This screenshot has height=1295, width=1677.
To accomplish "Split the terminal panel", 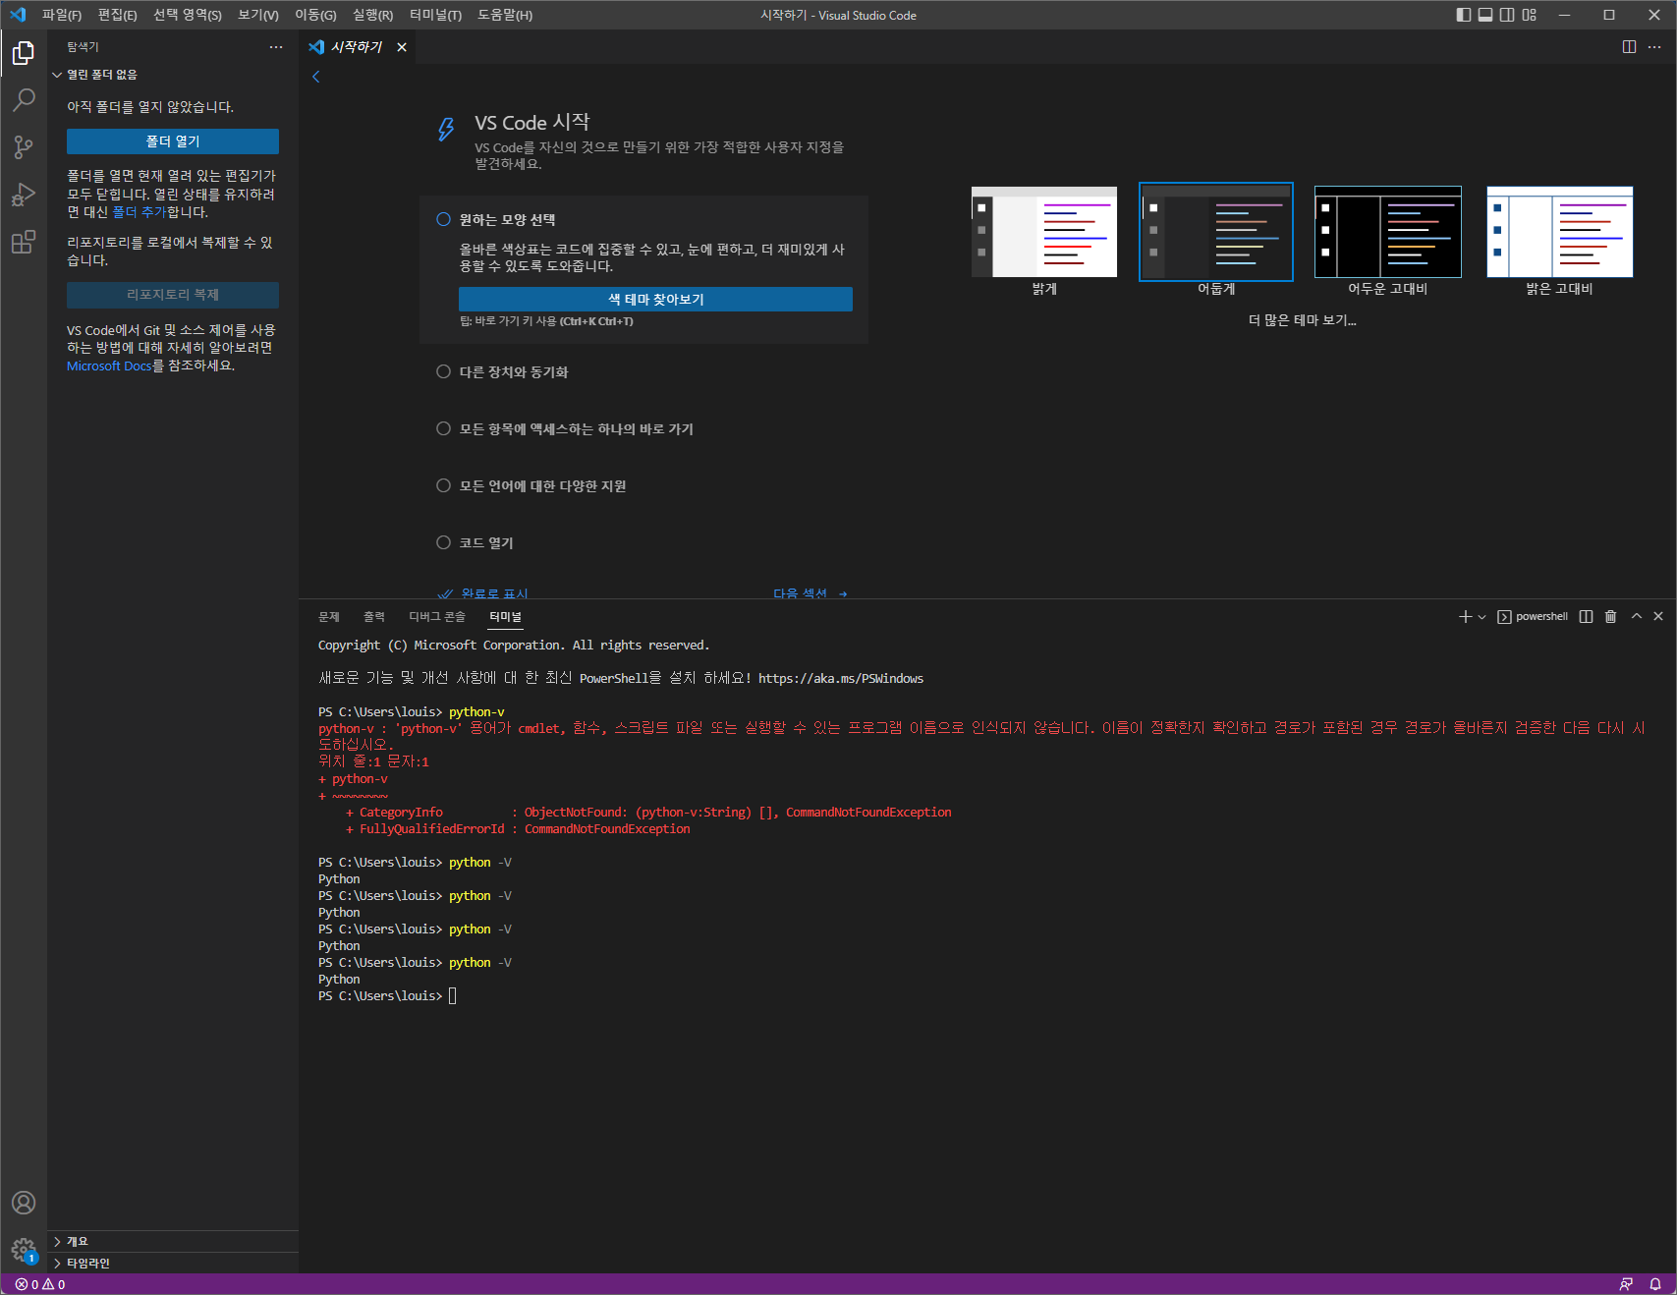I will tap(1586, 617).
